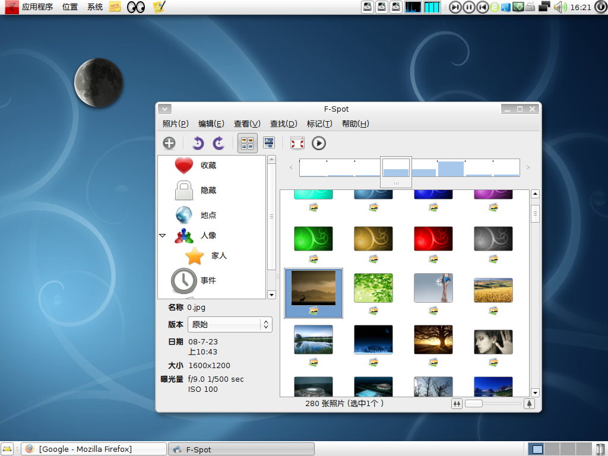Open the F-Spot window menu arrow
This screenshot has width=608, height=456.
[x=165, y=109]
